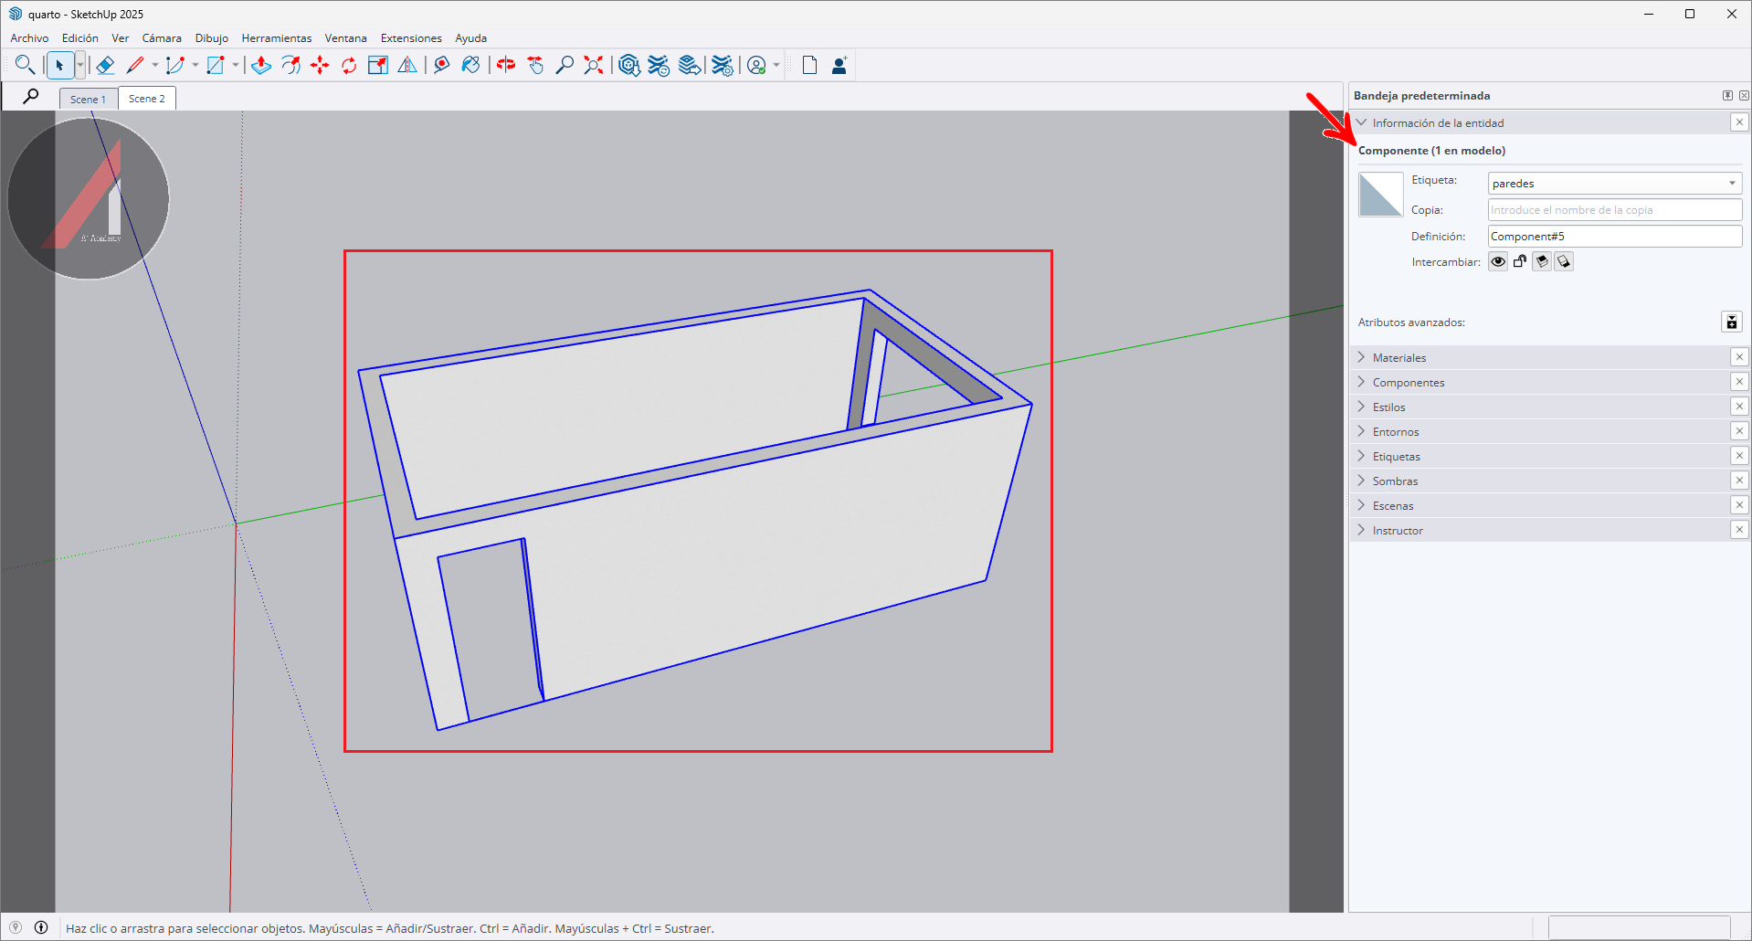Image resolution: width=1752 pixels, height=941 pixels.
Task: Toggle the cast shadows icon
Action: point(1564,262)
